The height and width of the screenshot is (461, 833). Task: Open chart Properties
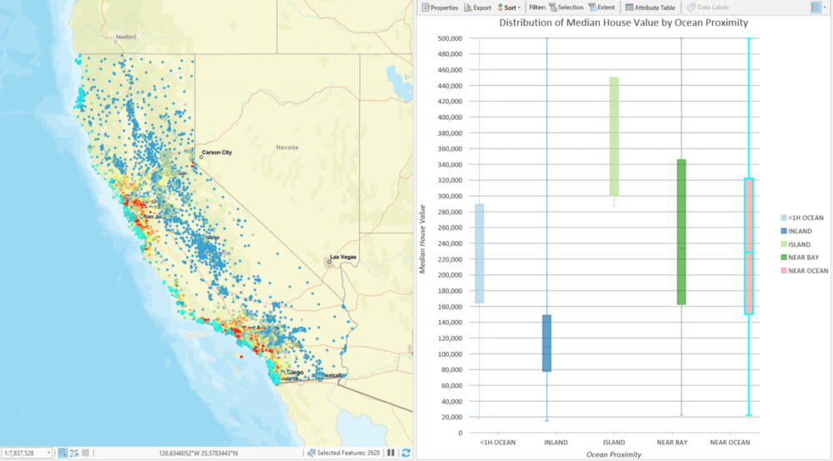(x=439, y=8)
